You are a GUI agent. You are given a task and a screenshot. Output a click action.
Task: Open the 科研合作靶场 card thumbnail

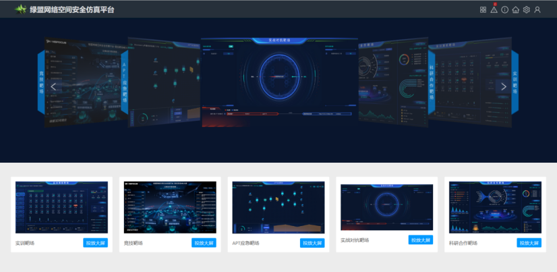click(495, 207)
